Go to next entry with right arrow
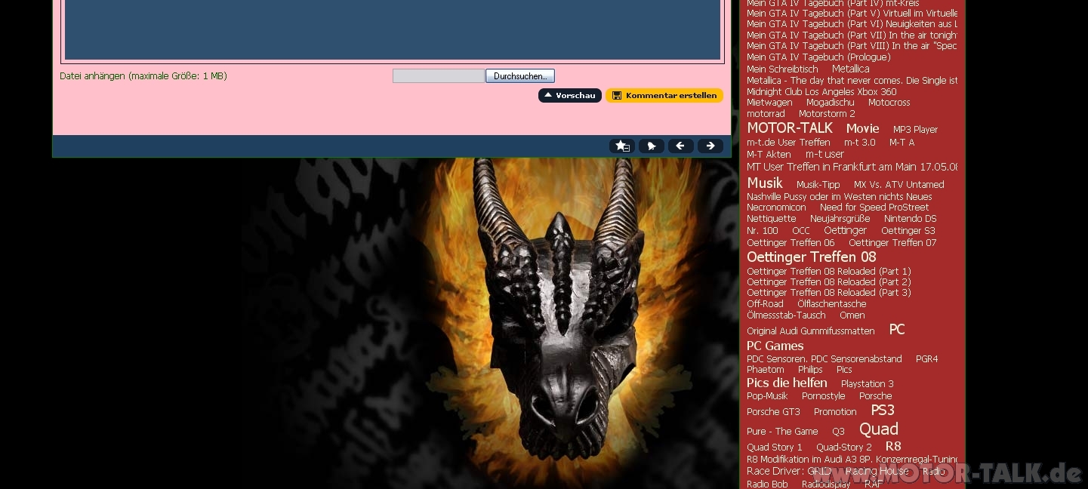Viewport: 1088px width, 489px height. [x=710, y=146]
